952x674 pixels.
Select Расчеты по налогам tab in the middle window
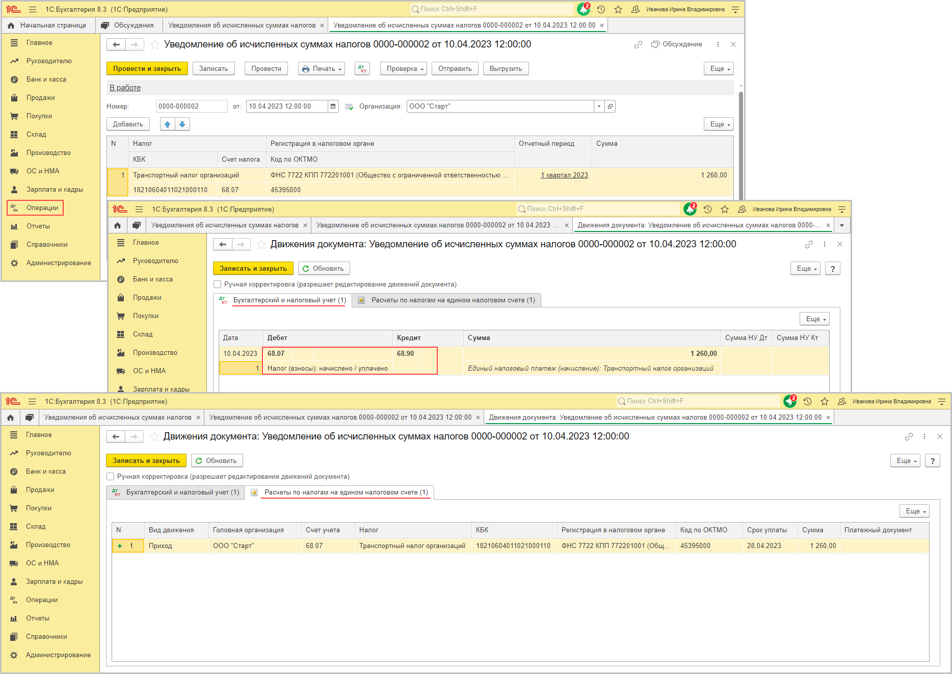coord(447,300)
